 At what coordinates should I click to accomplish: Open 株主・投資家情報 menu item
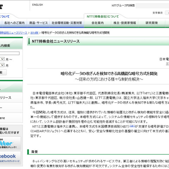coord(125,23)
